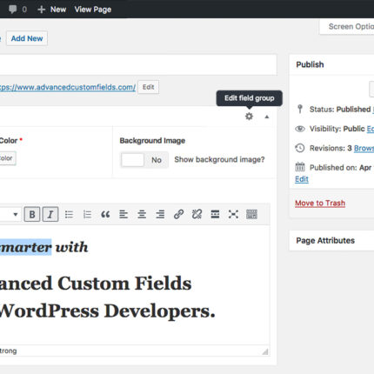The image size is (374, 374).
Task: Insert a bulleted list
Action: (x=69, y=214)
